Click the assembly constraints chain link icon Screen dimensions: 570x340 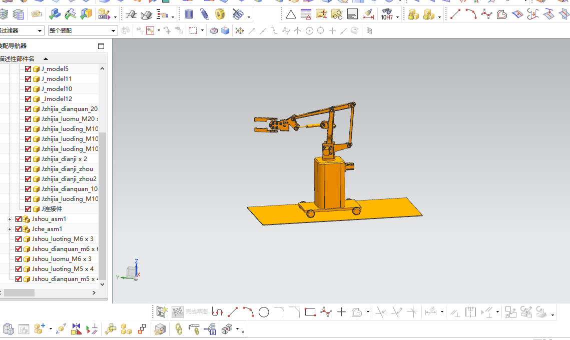179,329
